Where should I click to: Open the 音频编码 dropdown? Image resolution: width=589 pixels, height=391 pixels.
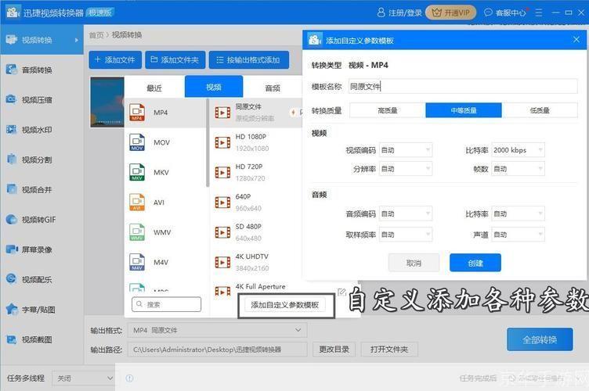406,213
